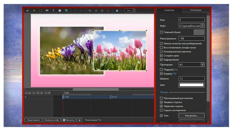Open the "Опции проекта" button
Viewport: 233px width, 131px height.
click(33, 120)
